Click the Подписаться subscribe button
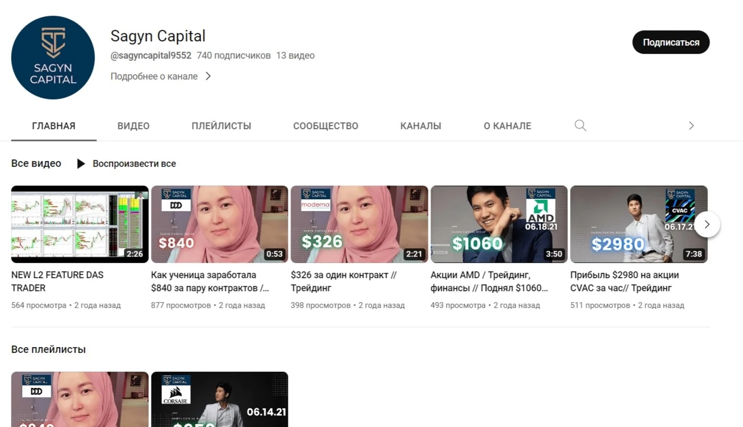 (x=671, y=42)
